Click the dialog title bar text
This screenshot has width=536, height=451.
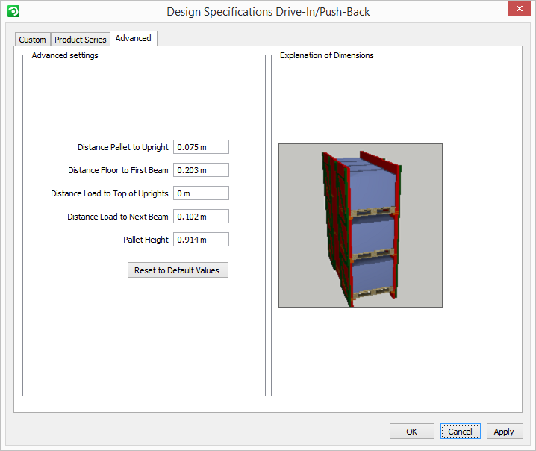[x=268, y=12]
